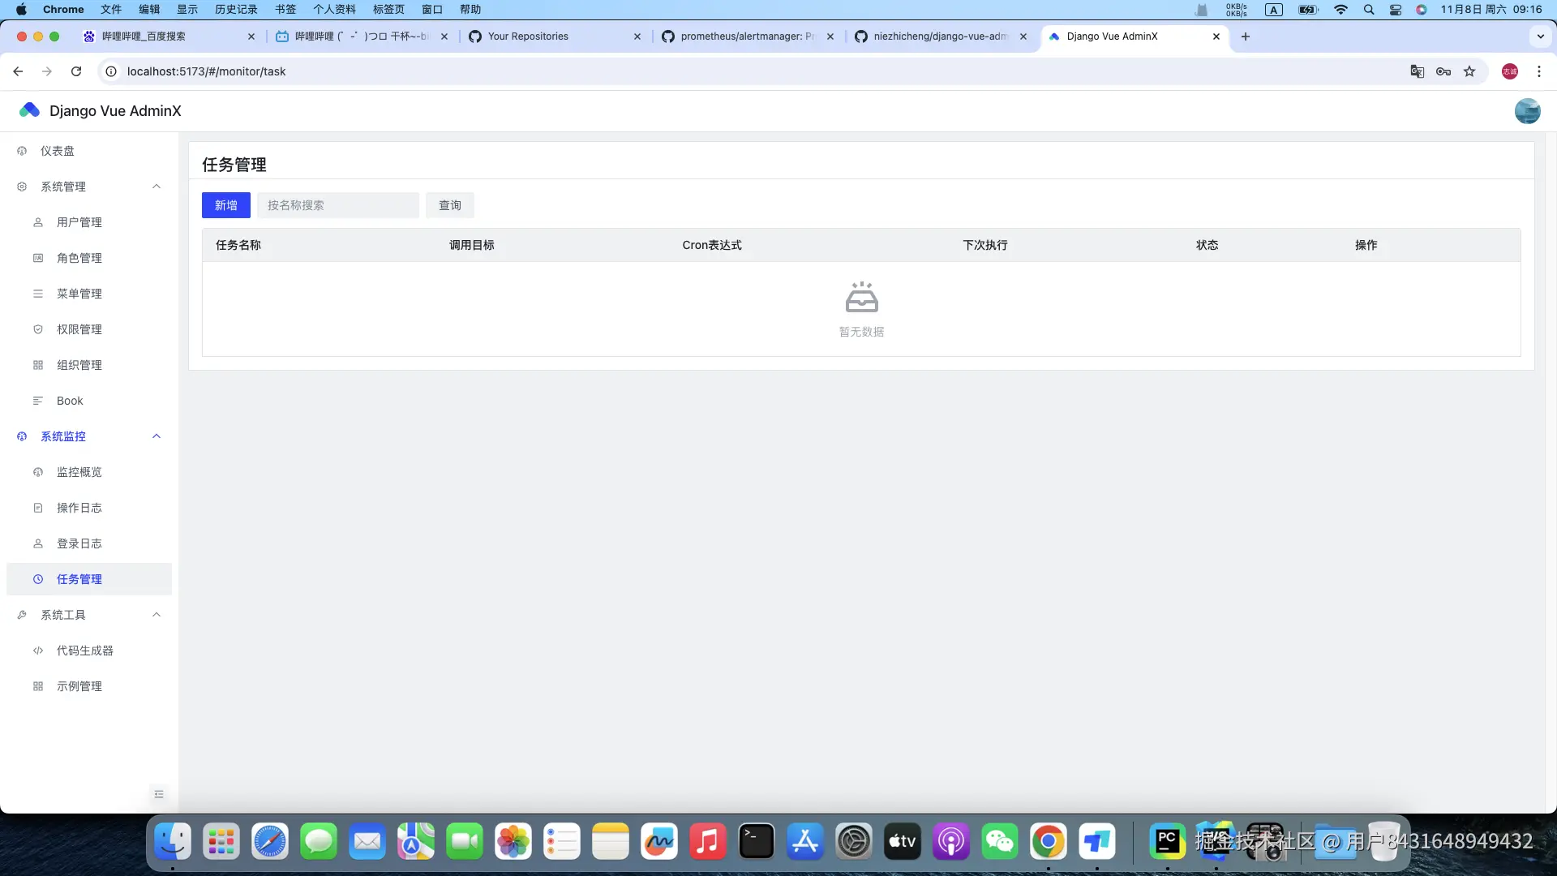Click the 用户管理 user icon in sidebar
1557x876 pixels.
(38, 222)
